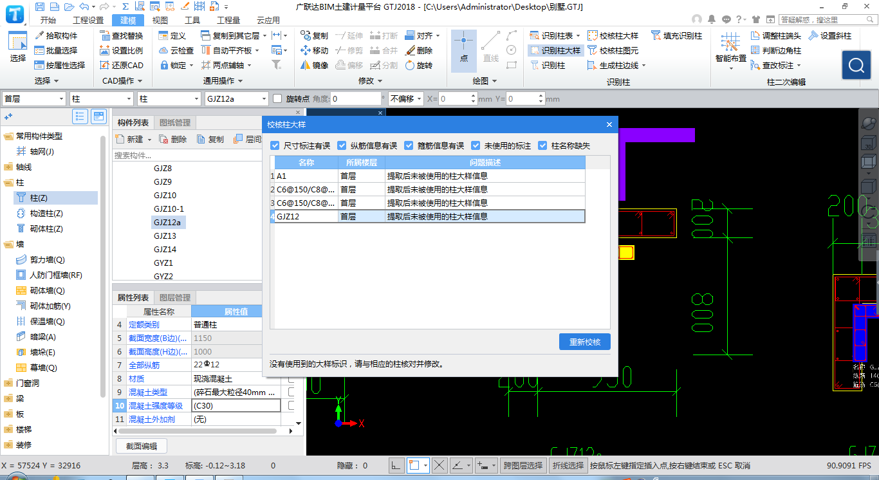Switch to the 图纸管理 tab
The width and height of the screenshot is (879, 480).
[x=175, y=123]
